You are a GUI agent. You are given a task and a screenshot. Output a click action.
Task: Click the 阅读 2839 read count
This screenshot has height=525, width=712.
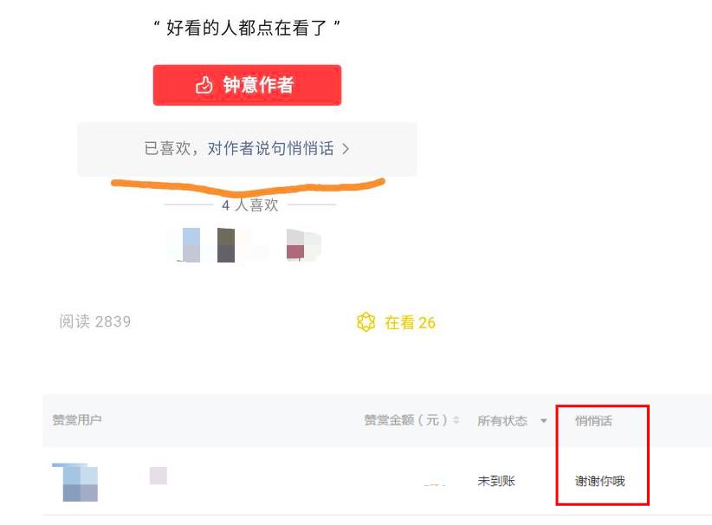click(95, 321)
